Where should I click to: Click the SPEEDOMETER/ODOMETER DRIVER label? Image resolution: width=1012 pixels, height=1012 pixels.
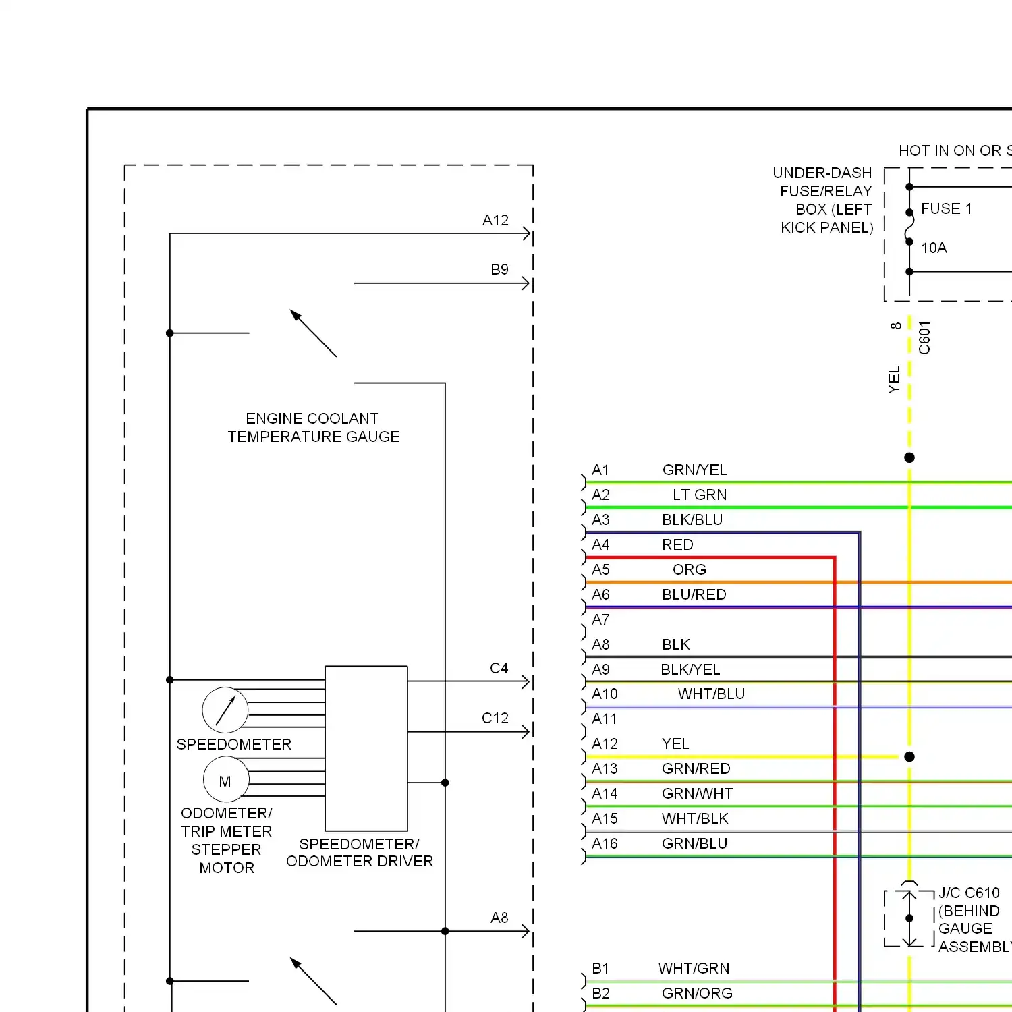click(360, 853)
